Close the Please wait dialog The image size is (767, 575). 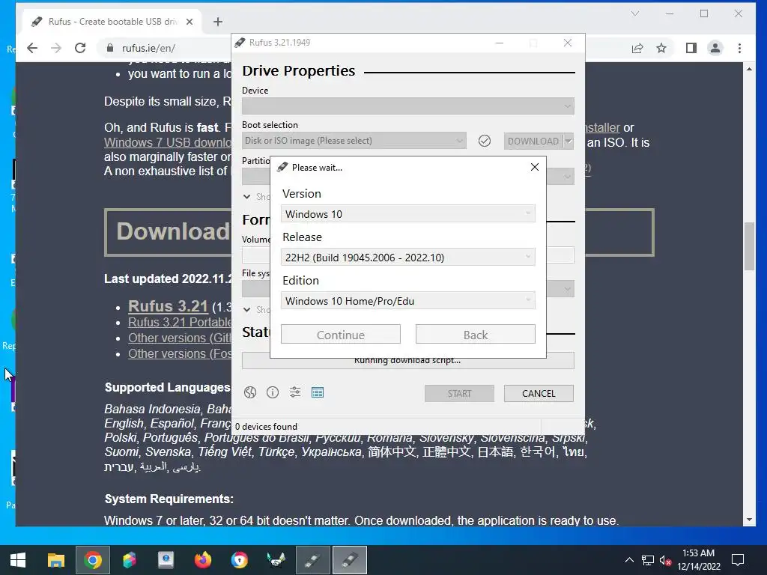[535, 167]
